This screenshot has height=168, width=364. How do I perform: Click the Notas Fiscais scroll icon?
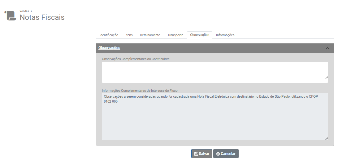click(x=10, y=15)
